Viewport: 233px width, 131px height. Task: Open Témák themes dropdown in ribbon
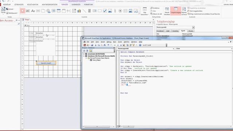(x=3, y=11)
